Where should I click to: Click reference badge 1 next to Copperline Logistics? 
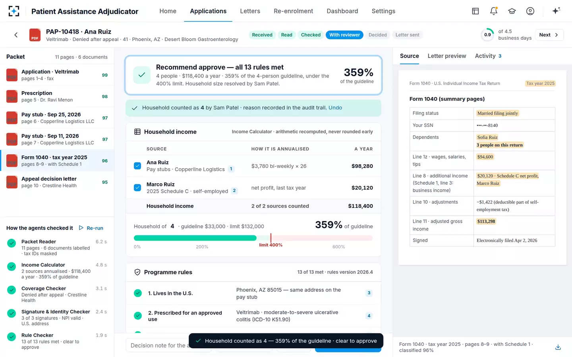[231, 169]
